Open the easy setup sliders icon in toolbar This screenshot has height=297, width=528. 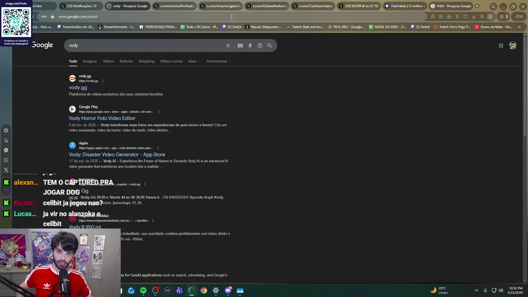(482, 16)
